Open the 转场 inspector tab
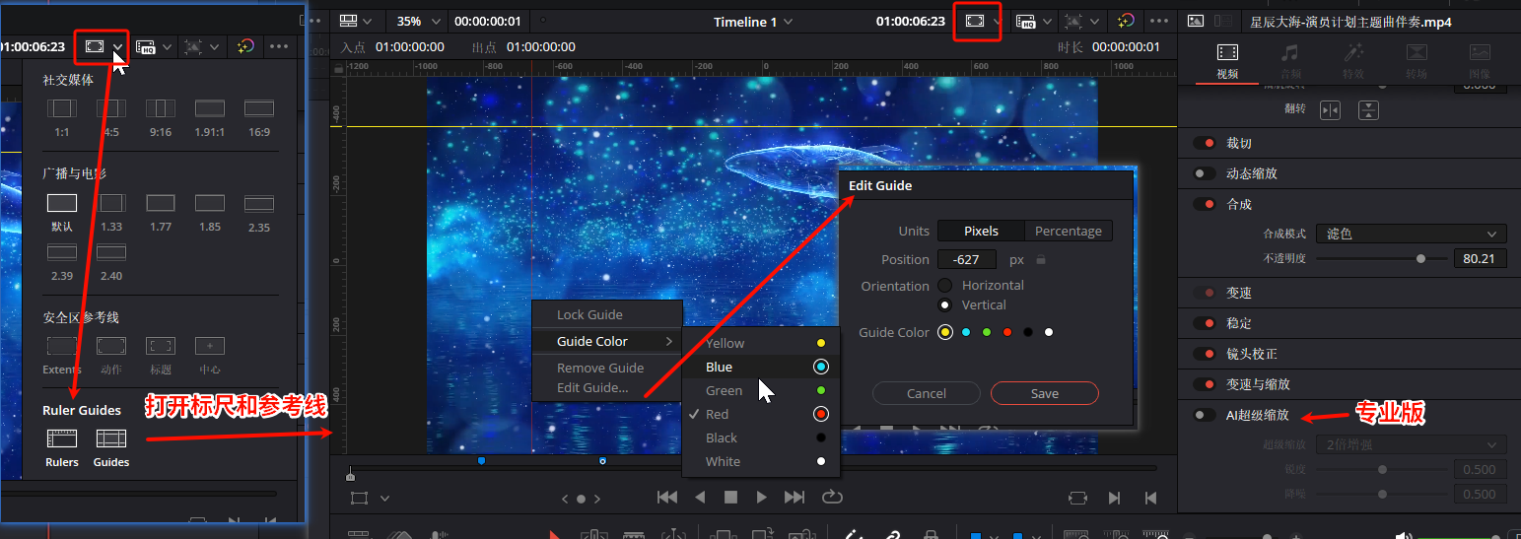The height and width of the screenshot is (539, 1521). (x=1417, y=59)
